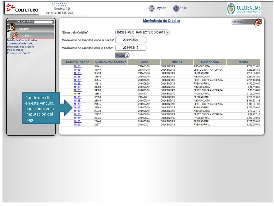Sort by the Número Crédito column header
The image size is (274, 206).
(78, 62)
